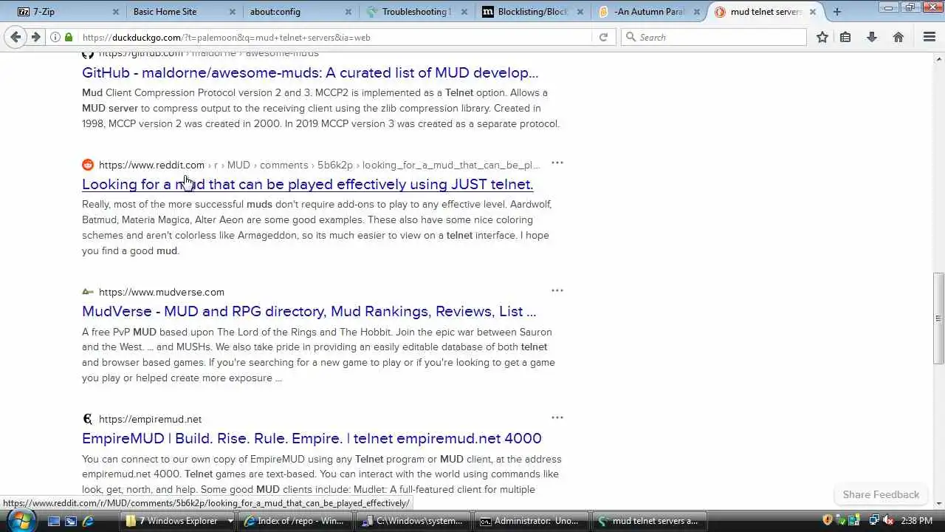Viewport: 945px width, 532px height.
Task: Open more options for EmpireMUD result
Action: [557, 417]
